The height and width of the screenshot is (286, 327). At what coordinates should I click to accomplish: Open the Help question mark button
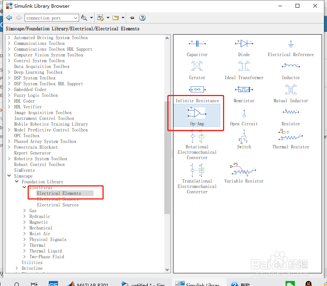click(142, 18)
